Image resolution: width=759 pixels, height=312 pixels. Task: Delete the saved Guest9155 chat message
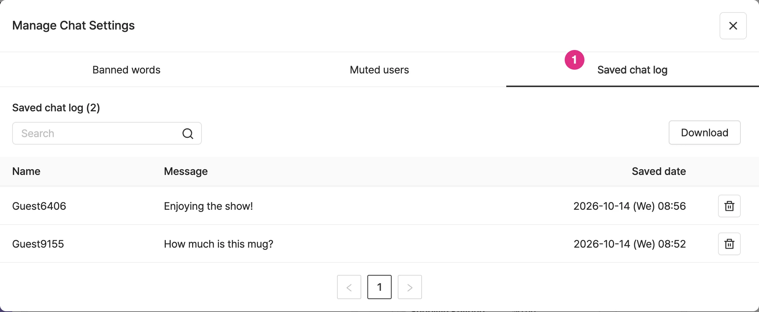point(729,244)
